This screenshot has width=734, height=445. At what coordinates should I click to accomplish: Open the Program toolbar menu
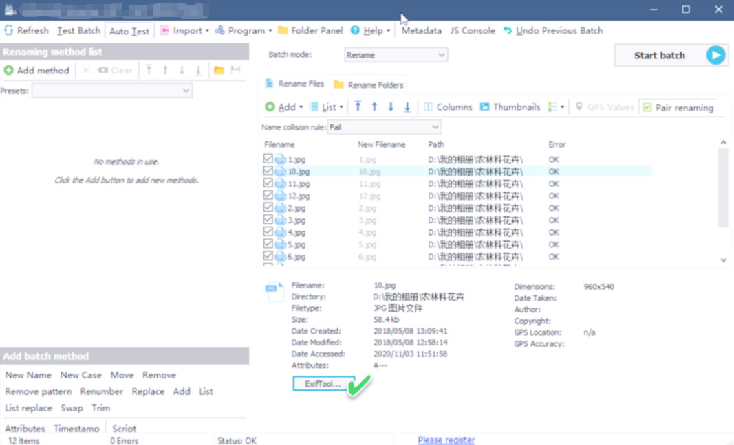[243, 30]
